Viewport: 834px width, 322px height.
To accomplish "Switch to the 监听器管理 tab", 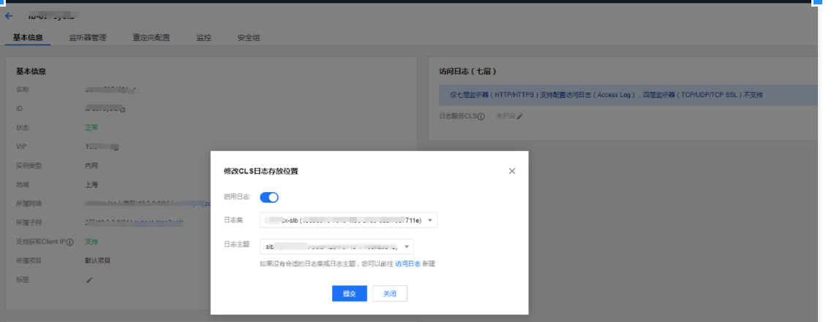I will pos(87,38).
